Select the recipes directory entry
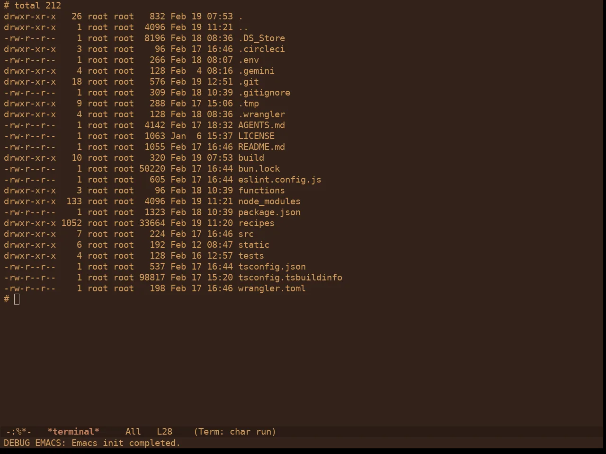This screenshot has height=454, width=606. click(x=256, y=223)
